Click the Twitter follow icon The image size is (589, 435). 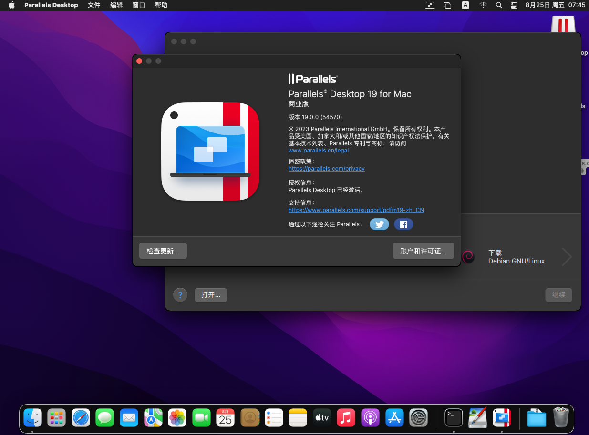[x=379, y=224]
